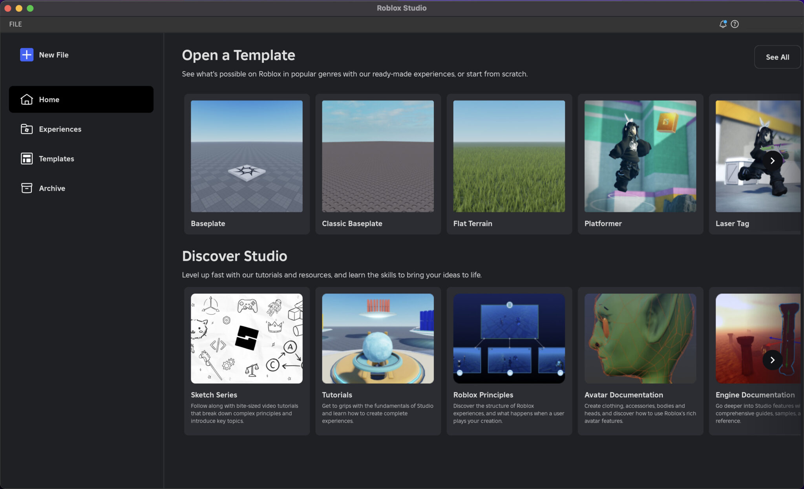Open Templates from the sidebar icon

(x=26, y=159)
